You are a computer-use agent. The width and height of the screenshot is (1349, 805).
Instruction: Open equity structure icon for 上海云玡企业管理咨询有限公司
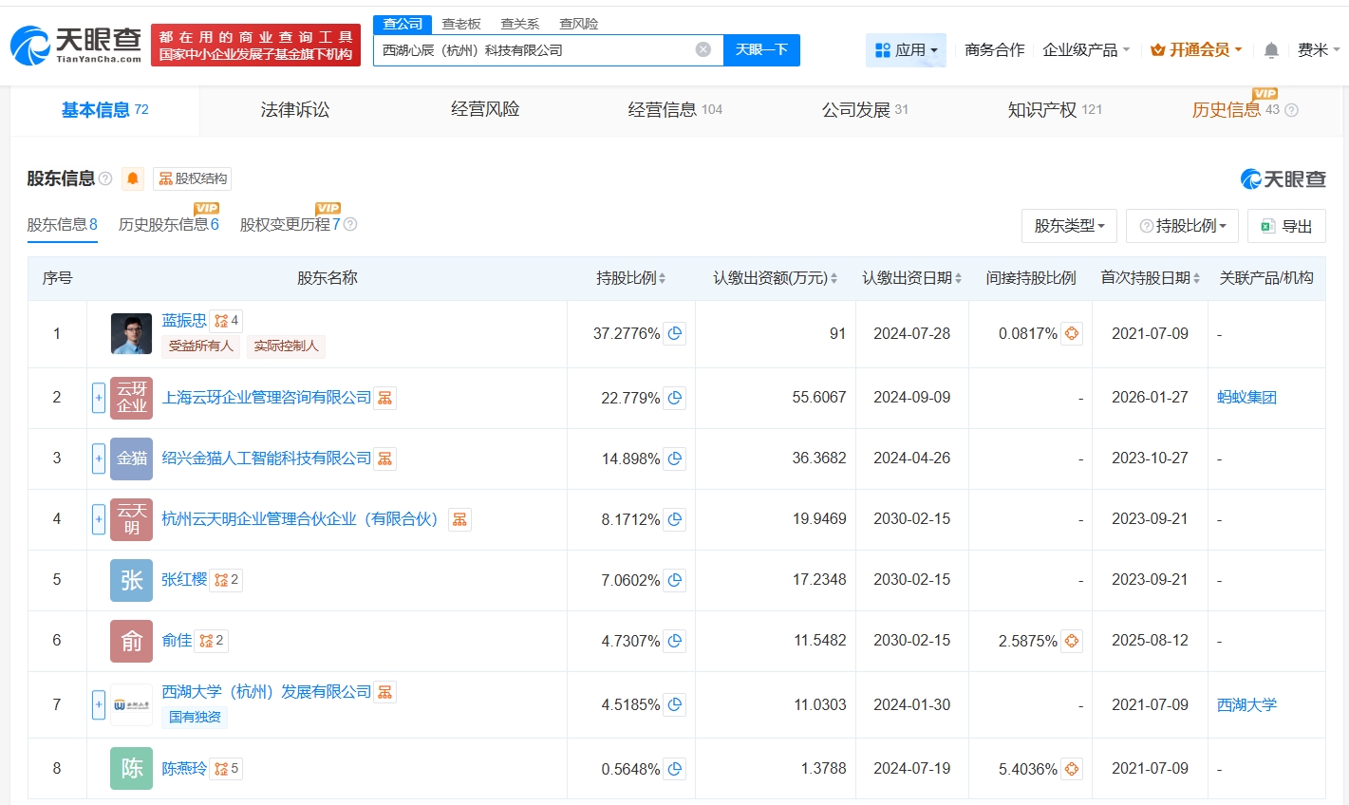point(384,398)
